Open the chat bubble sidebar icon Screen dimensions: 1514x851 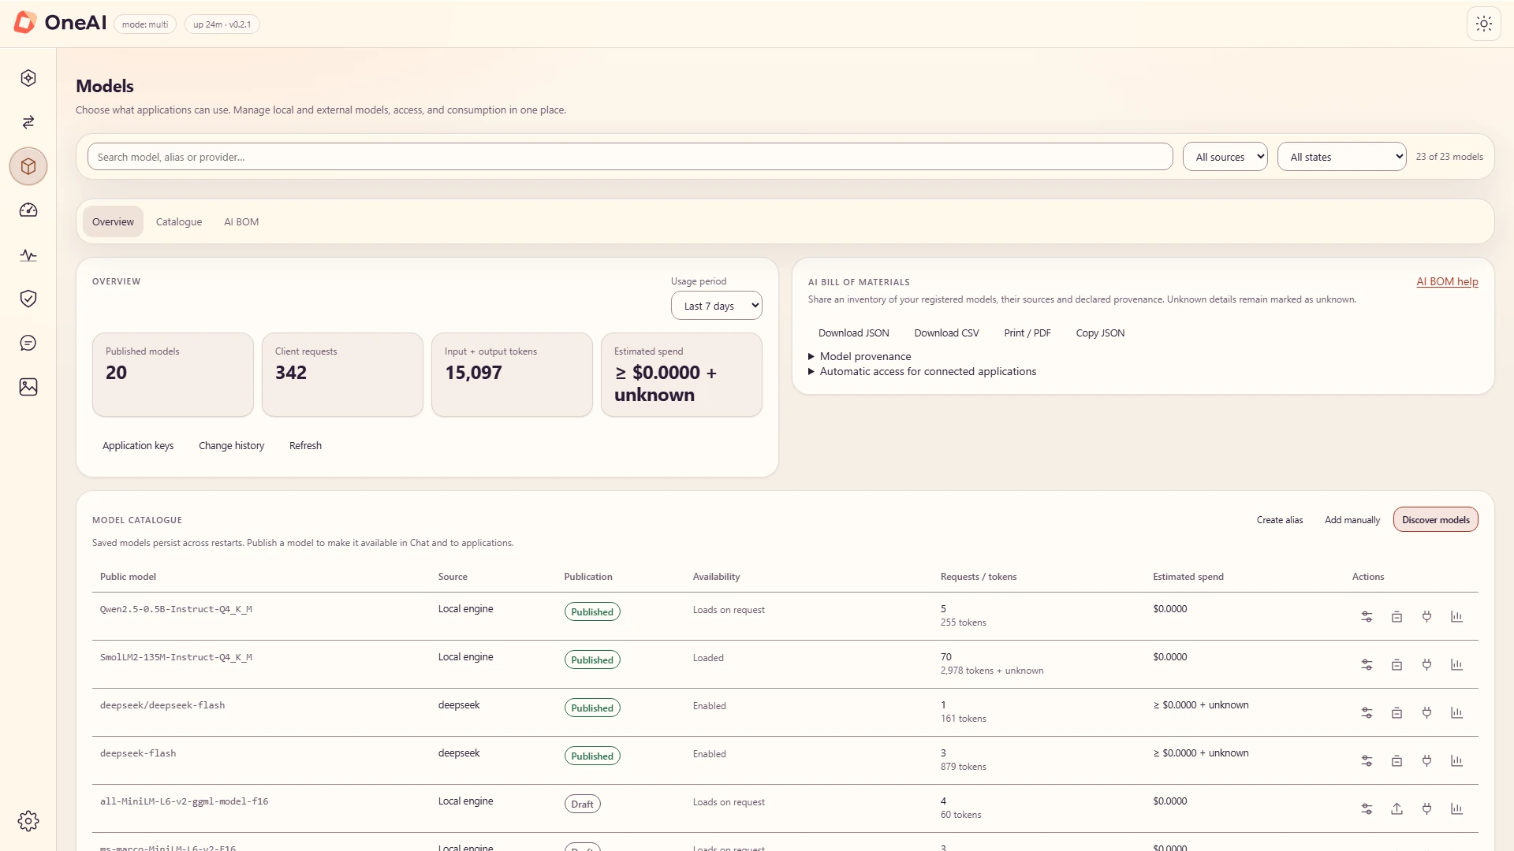28,343
